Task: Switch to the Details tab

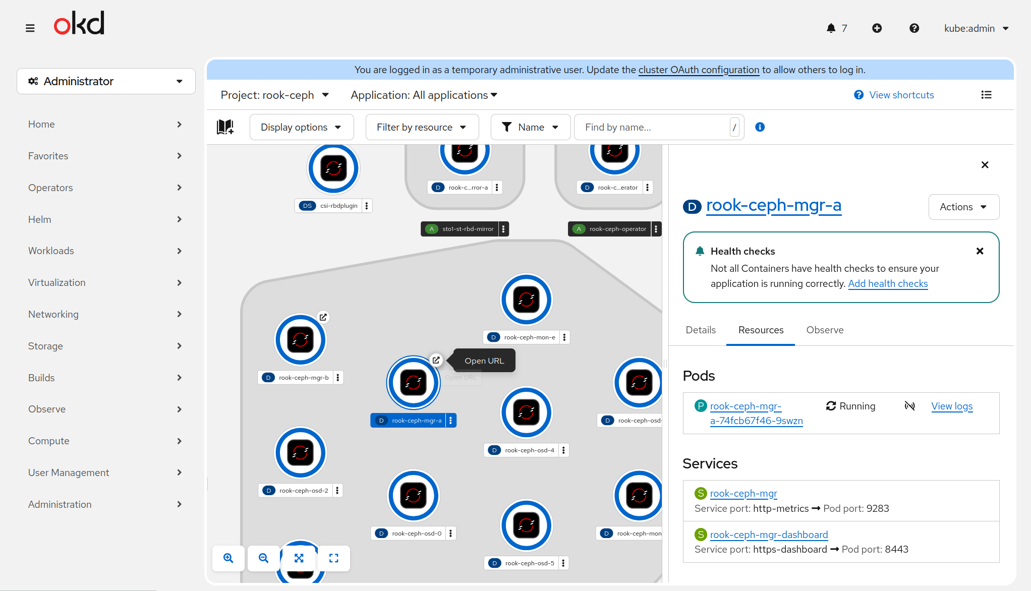Action: click(x=701, y=330)
